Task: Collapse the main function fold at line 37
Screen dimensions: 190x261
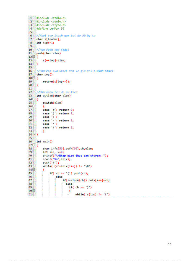Action: click(34, 145)
